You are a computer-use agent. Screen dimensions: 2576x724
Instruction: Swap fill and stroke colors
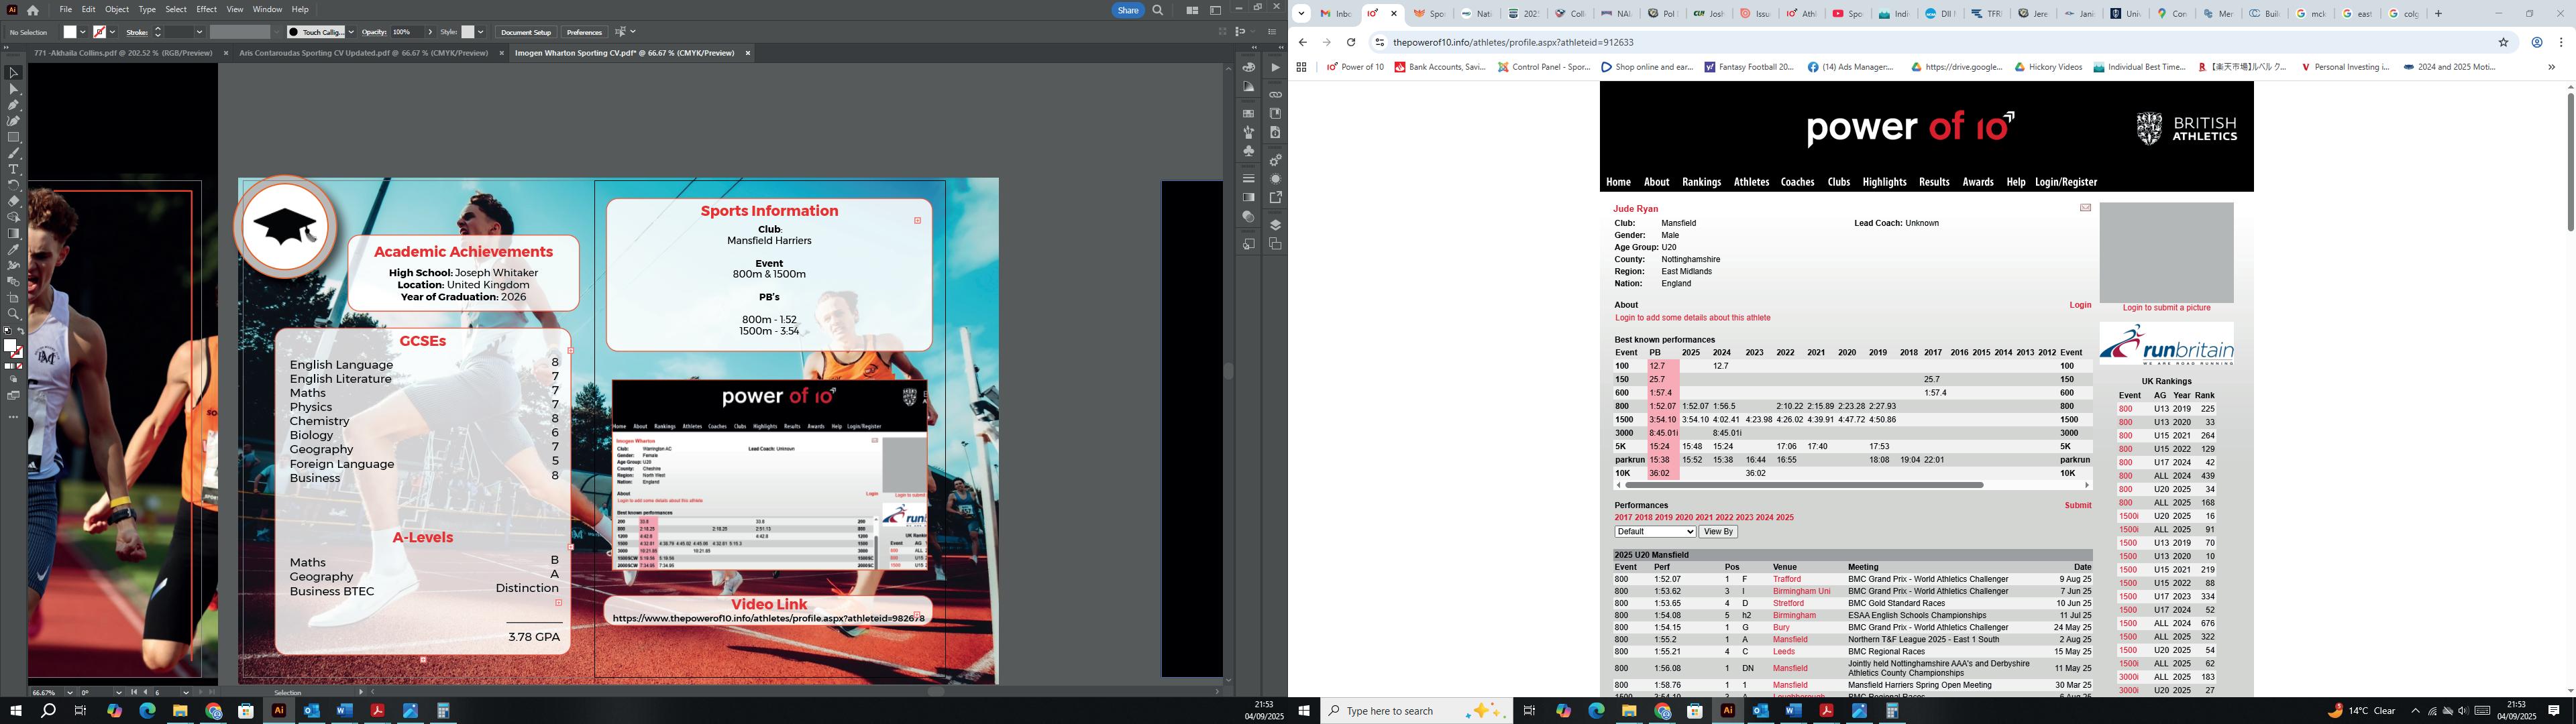(x=21, y=332)
